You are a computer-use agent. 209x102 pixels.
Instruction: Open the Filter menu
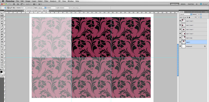click(46, 1)
